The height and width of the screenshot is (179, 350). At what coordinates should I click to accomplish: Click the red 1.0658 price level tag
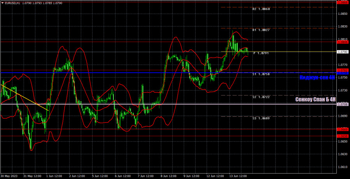coord(343,136)
